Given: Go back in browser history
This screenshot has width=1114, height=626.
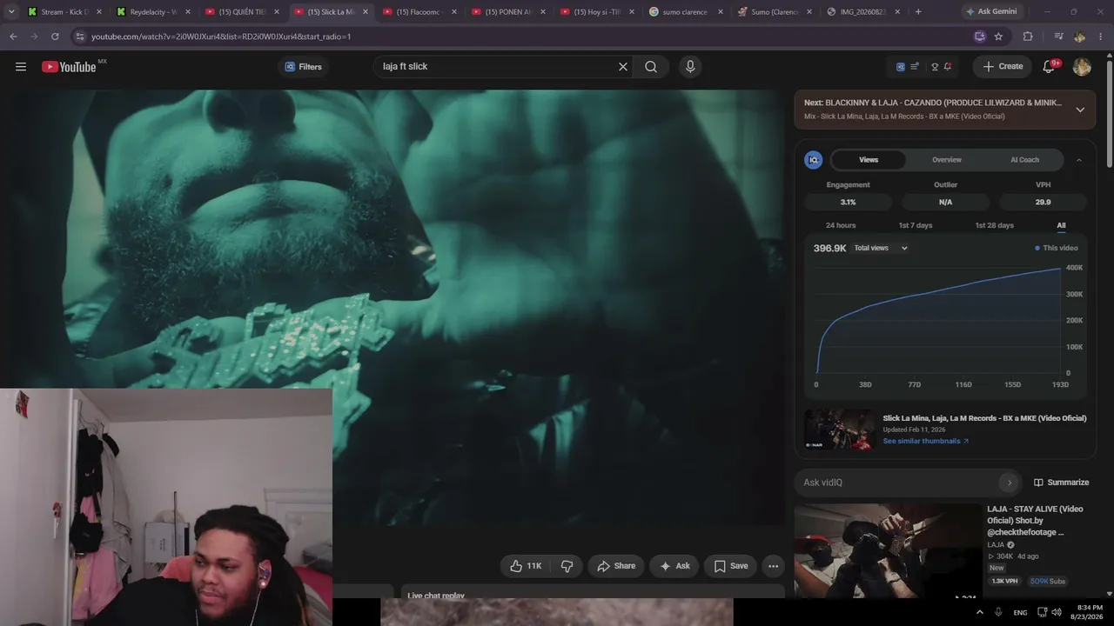Looking at the screenshot, I should coord(12,37).
